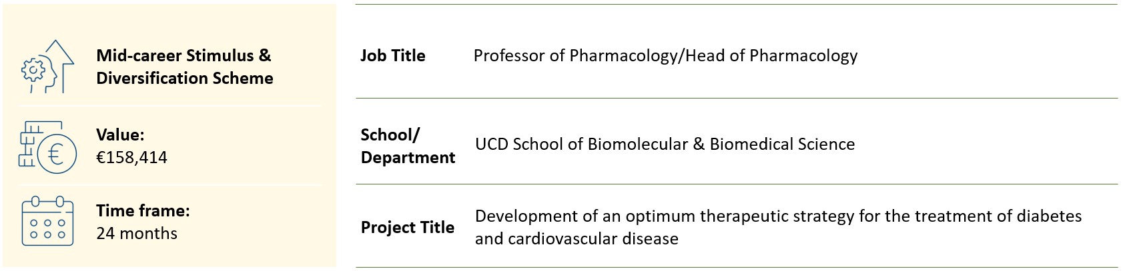
Task: Click the stacked bricks beside the euro coin
Action: point(29,143)
